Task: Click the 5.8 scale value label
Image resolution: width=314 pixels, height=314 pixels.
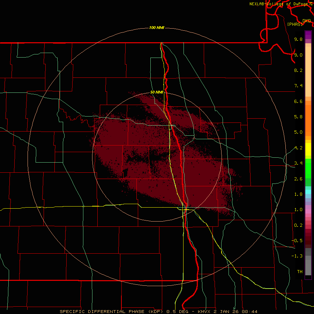Action: click(298, 117)
